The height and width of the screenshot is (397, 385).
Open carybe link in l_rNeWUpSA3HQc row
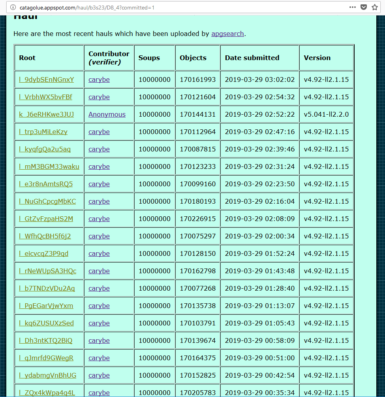tap(99, 271)
